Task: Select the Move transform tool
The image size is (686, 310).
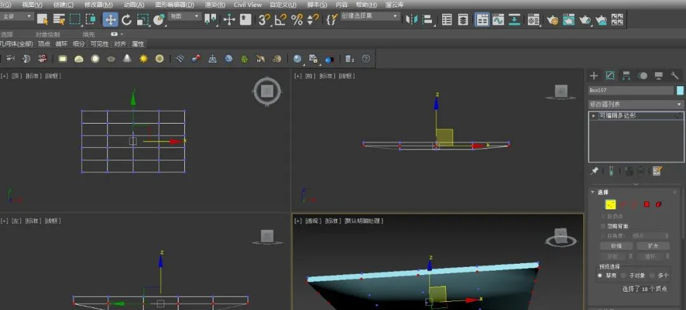Action: (111, 19)
